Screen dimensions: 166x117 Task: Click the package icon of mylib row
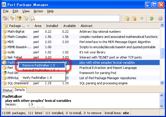point(4,52)
